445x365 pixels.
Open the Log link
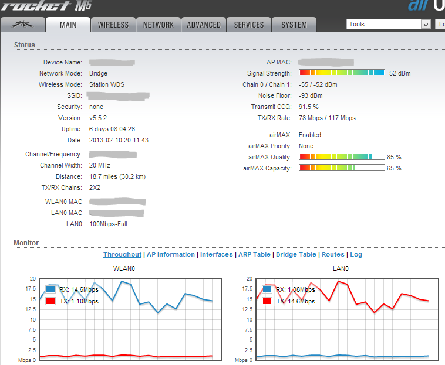coord(356,254)
